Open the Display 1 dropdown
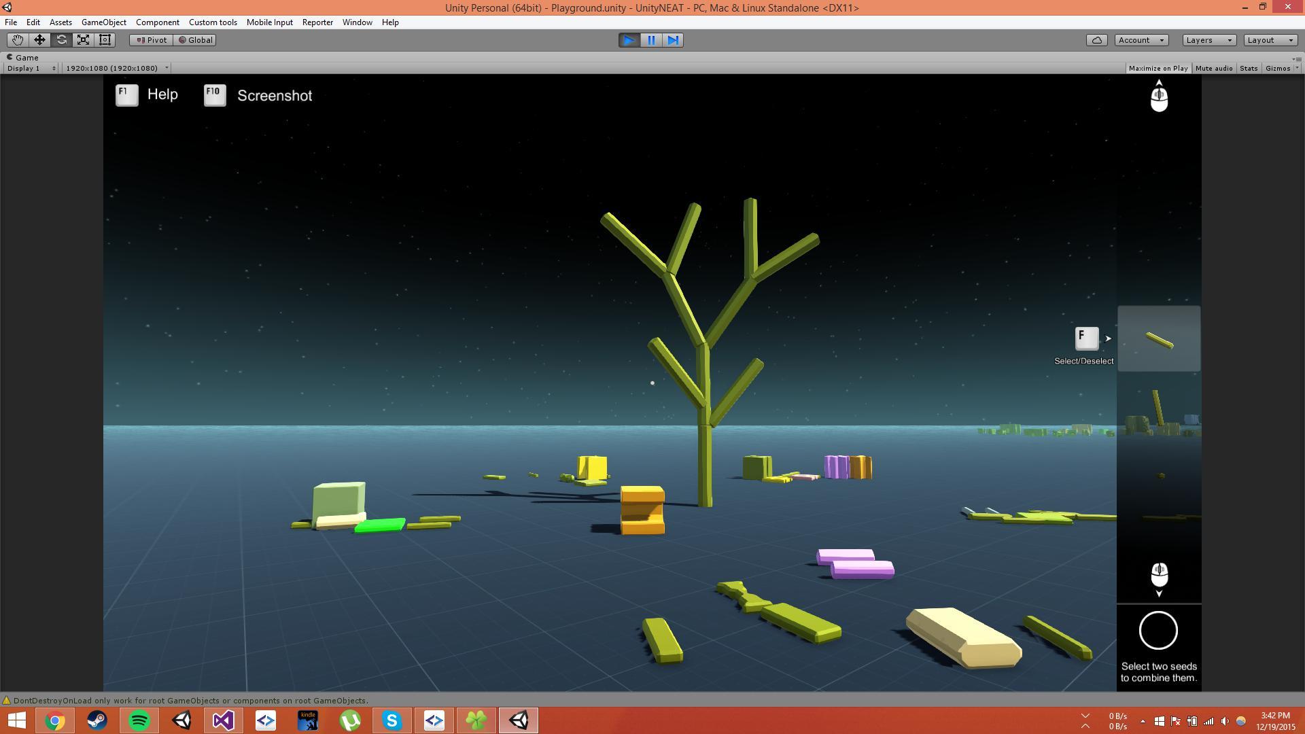Viewport: 1305px width, 734px height. pyautogui.click(x=31, y=68)
